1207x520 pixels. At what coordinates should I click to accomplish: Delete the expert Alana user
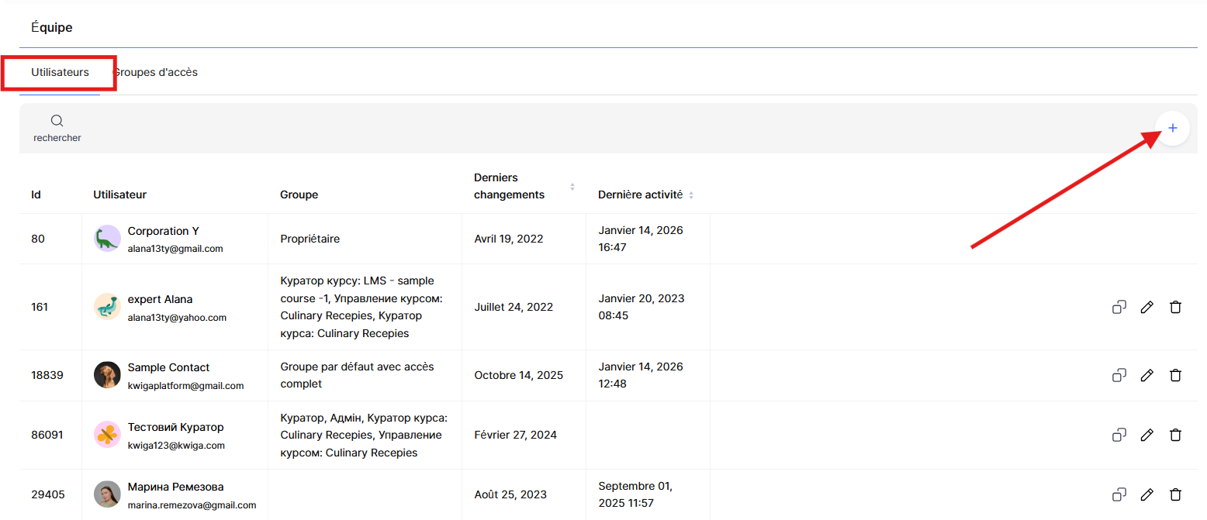pyautogui.click(x=1175, y=307)
